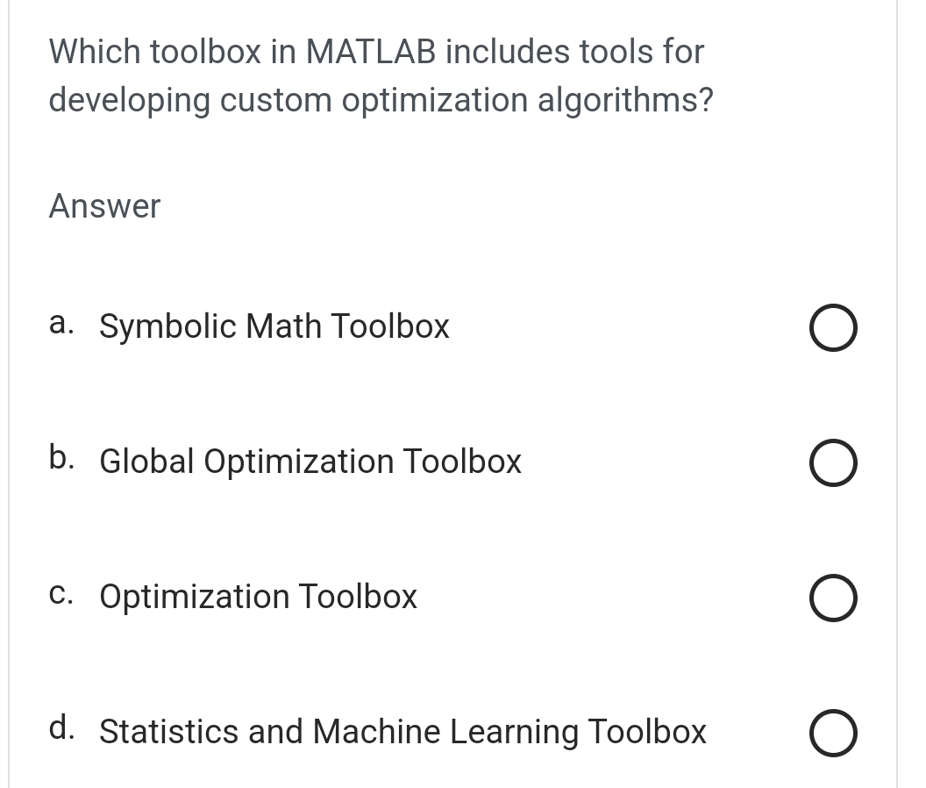The width and height of the screenshot is (926, 788).
Task: Click the option label c
Action: click(x=60, y=594)
